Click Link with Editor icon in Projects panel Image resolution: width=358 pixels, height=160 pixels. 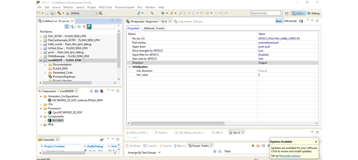click(x=84, y=27)
